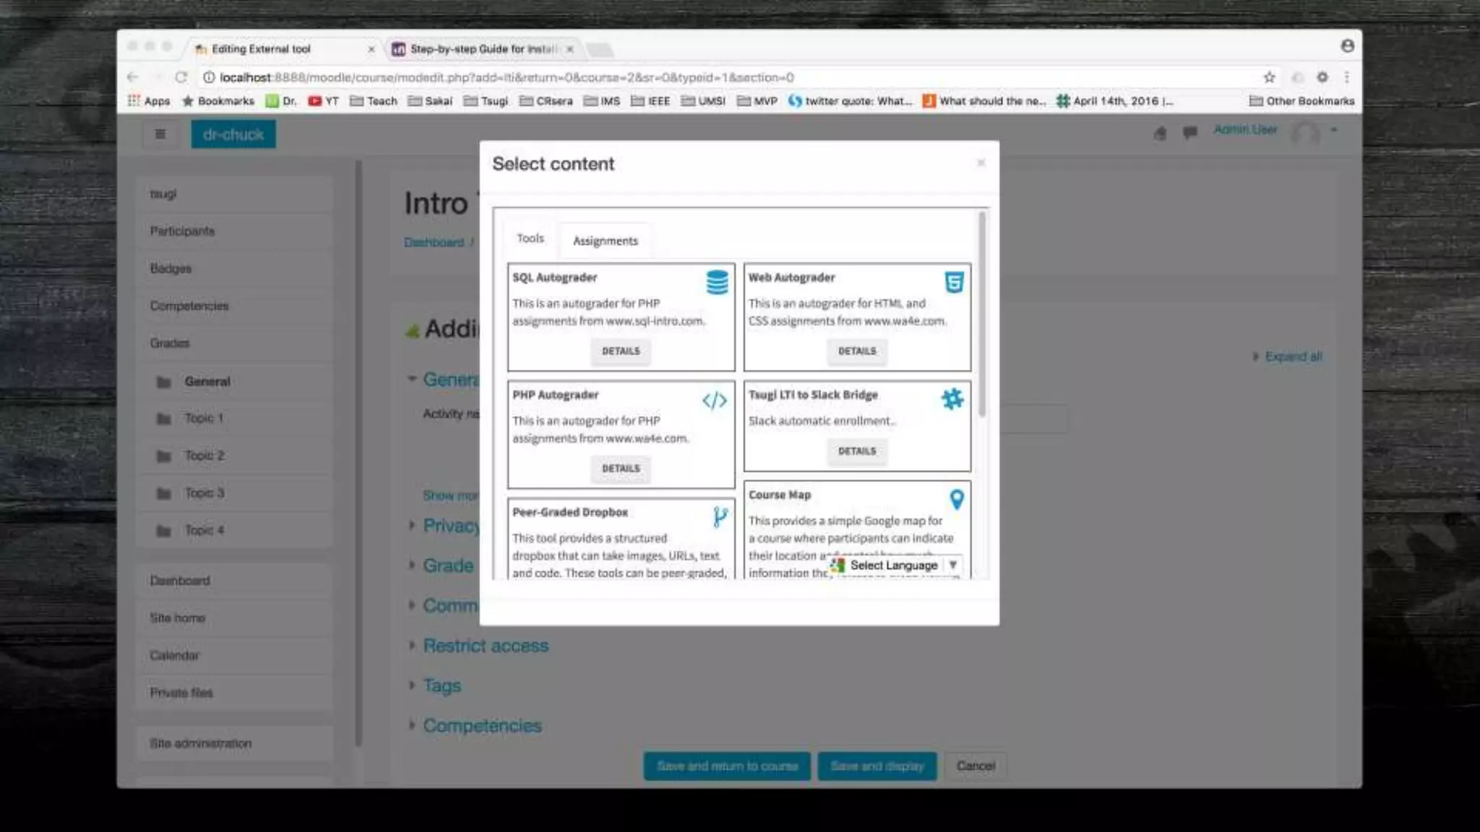Screen dimensions: 1480x832
Task: Open the Select Language dropdown
Action: point(895,565)
